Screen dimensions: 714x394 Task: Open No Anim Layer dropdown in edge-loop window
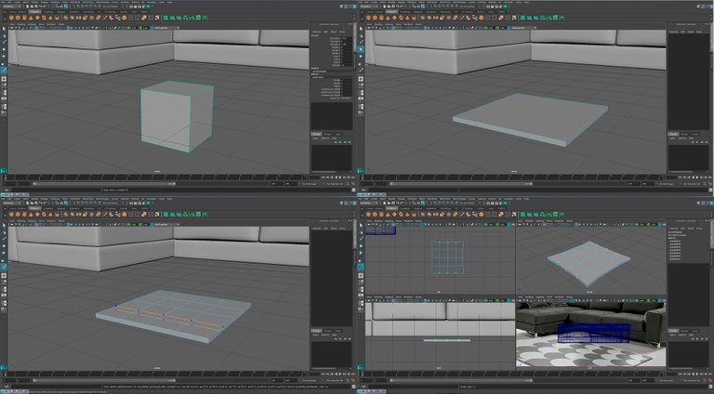tap(310, 380)
